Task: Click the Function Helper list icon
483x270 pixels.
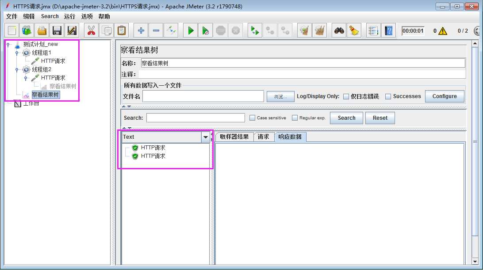Action: (x=373, y=30)
